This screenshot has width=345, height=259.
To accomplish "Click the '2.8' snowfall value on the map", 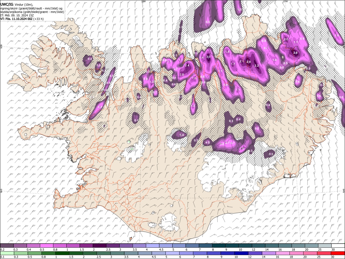I will [x=295, y=53].
